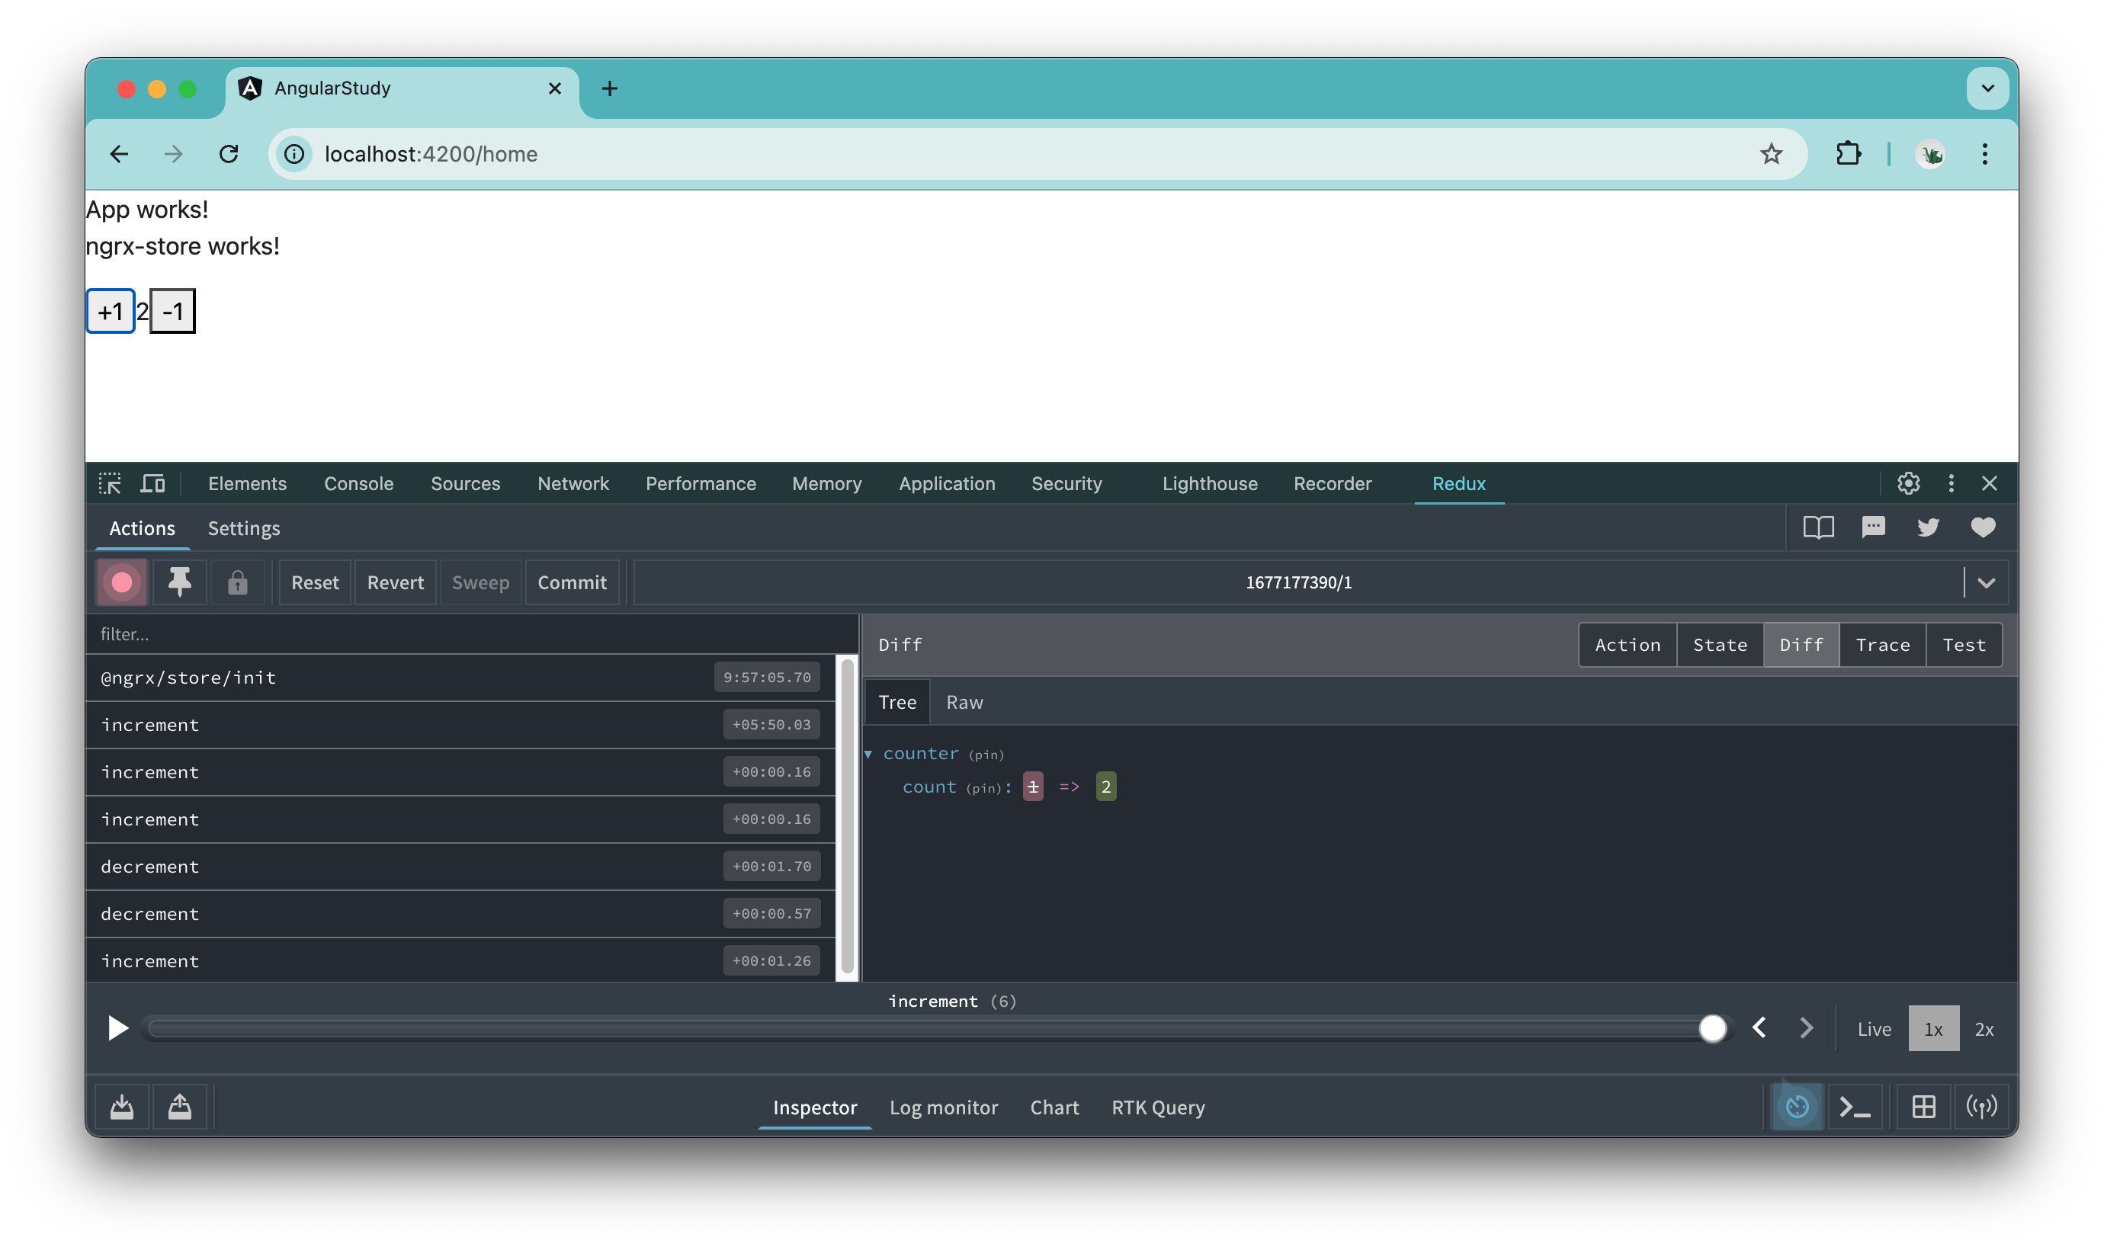Open Chrome browser menu with three dots

tap(1986, 153)
